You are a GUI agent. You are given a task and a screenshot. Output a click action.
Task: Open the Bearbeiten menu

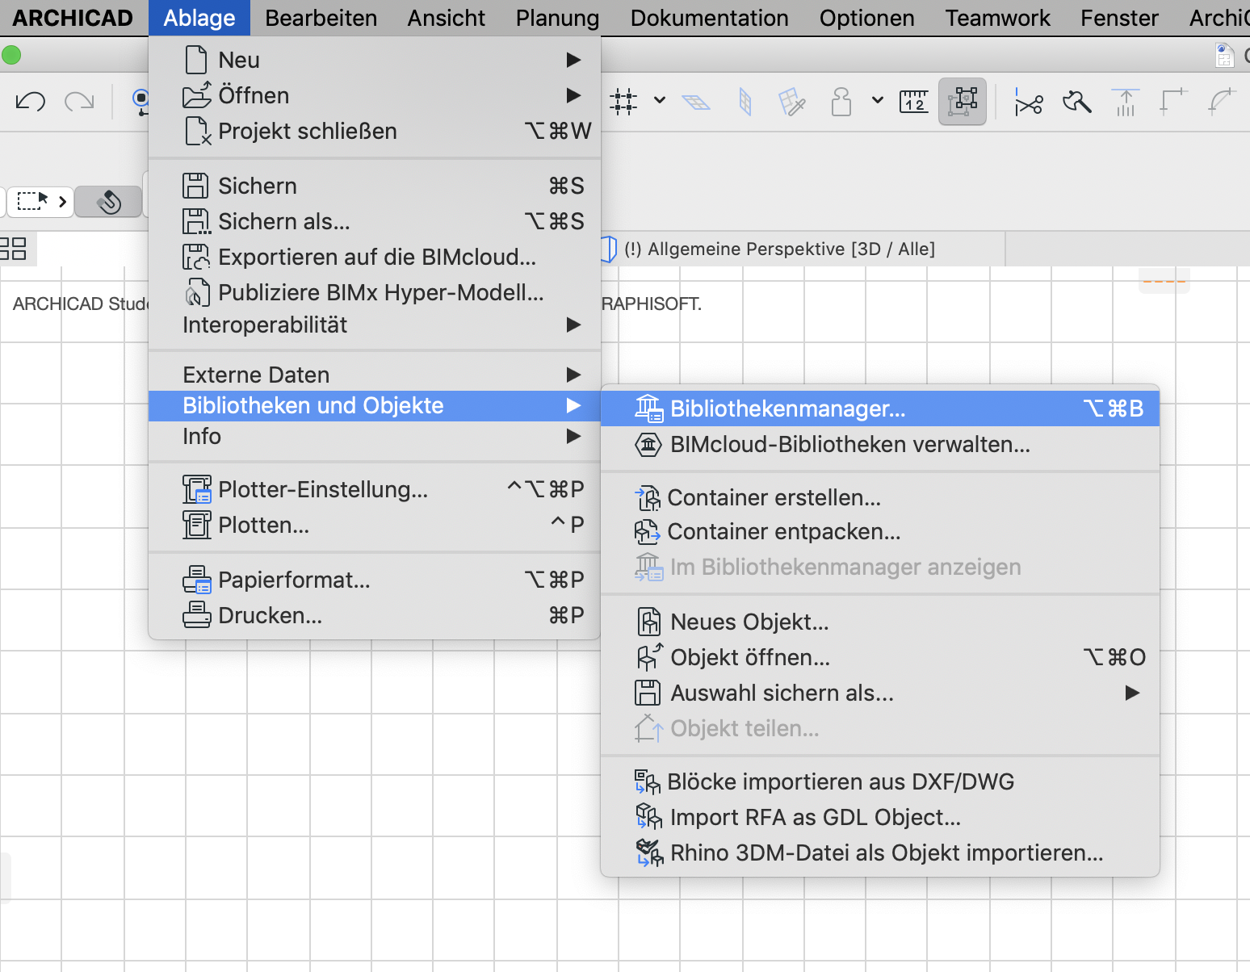click(321, 18)
